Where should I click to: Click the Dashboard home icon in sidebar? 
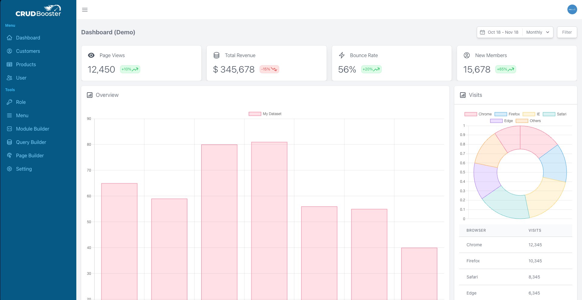click(9, 38)
